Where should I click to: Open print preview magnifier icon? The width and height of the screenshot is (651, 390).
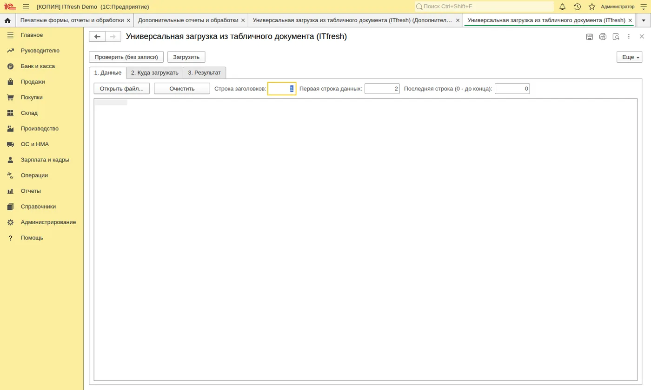pos(616,37)
